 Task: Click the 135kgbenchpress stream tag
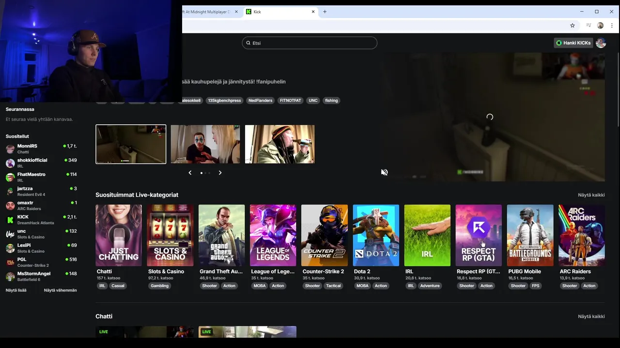coord(224,101)
